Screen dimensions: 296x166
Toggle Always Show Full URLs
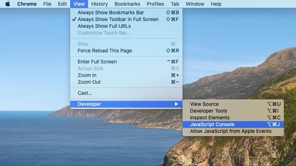pos(126,26)
